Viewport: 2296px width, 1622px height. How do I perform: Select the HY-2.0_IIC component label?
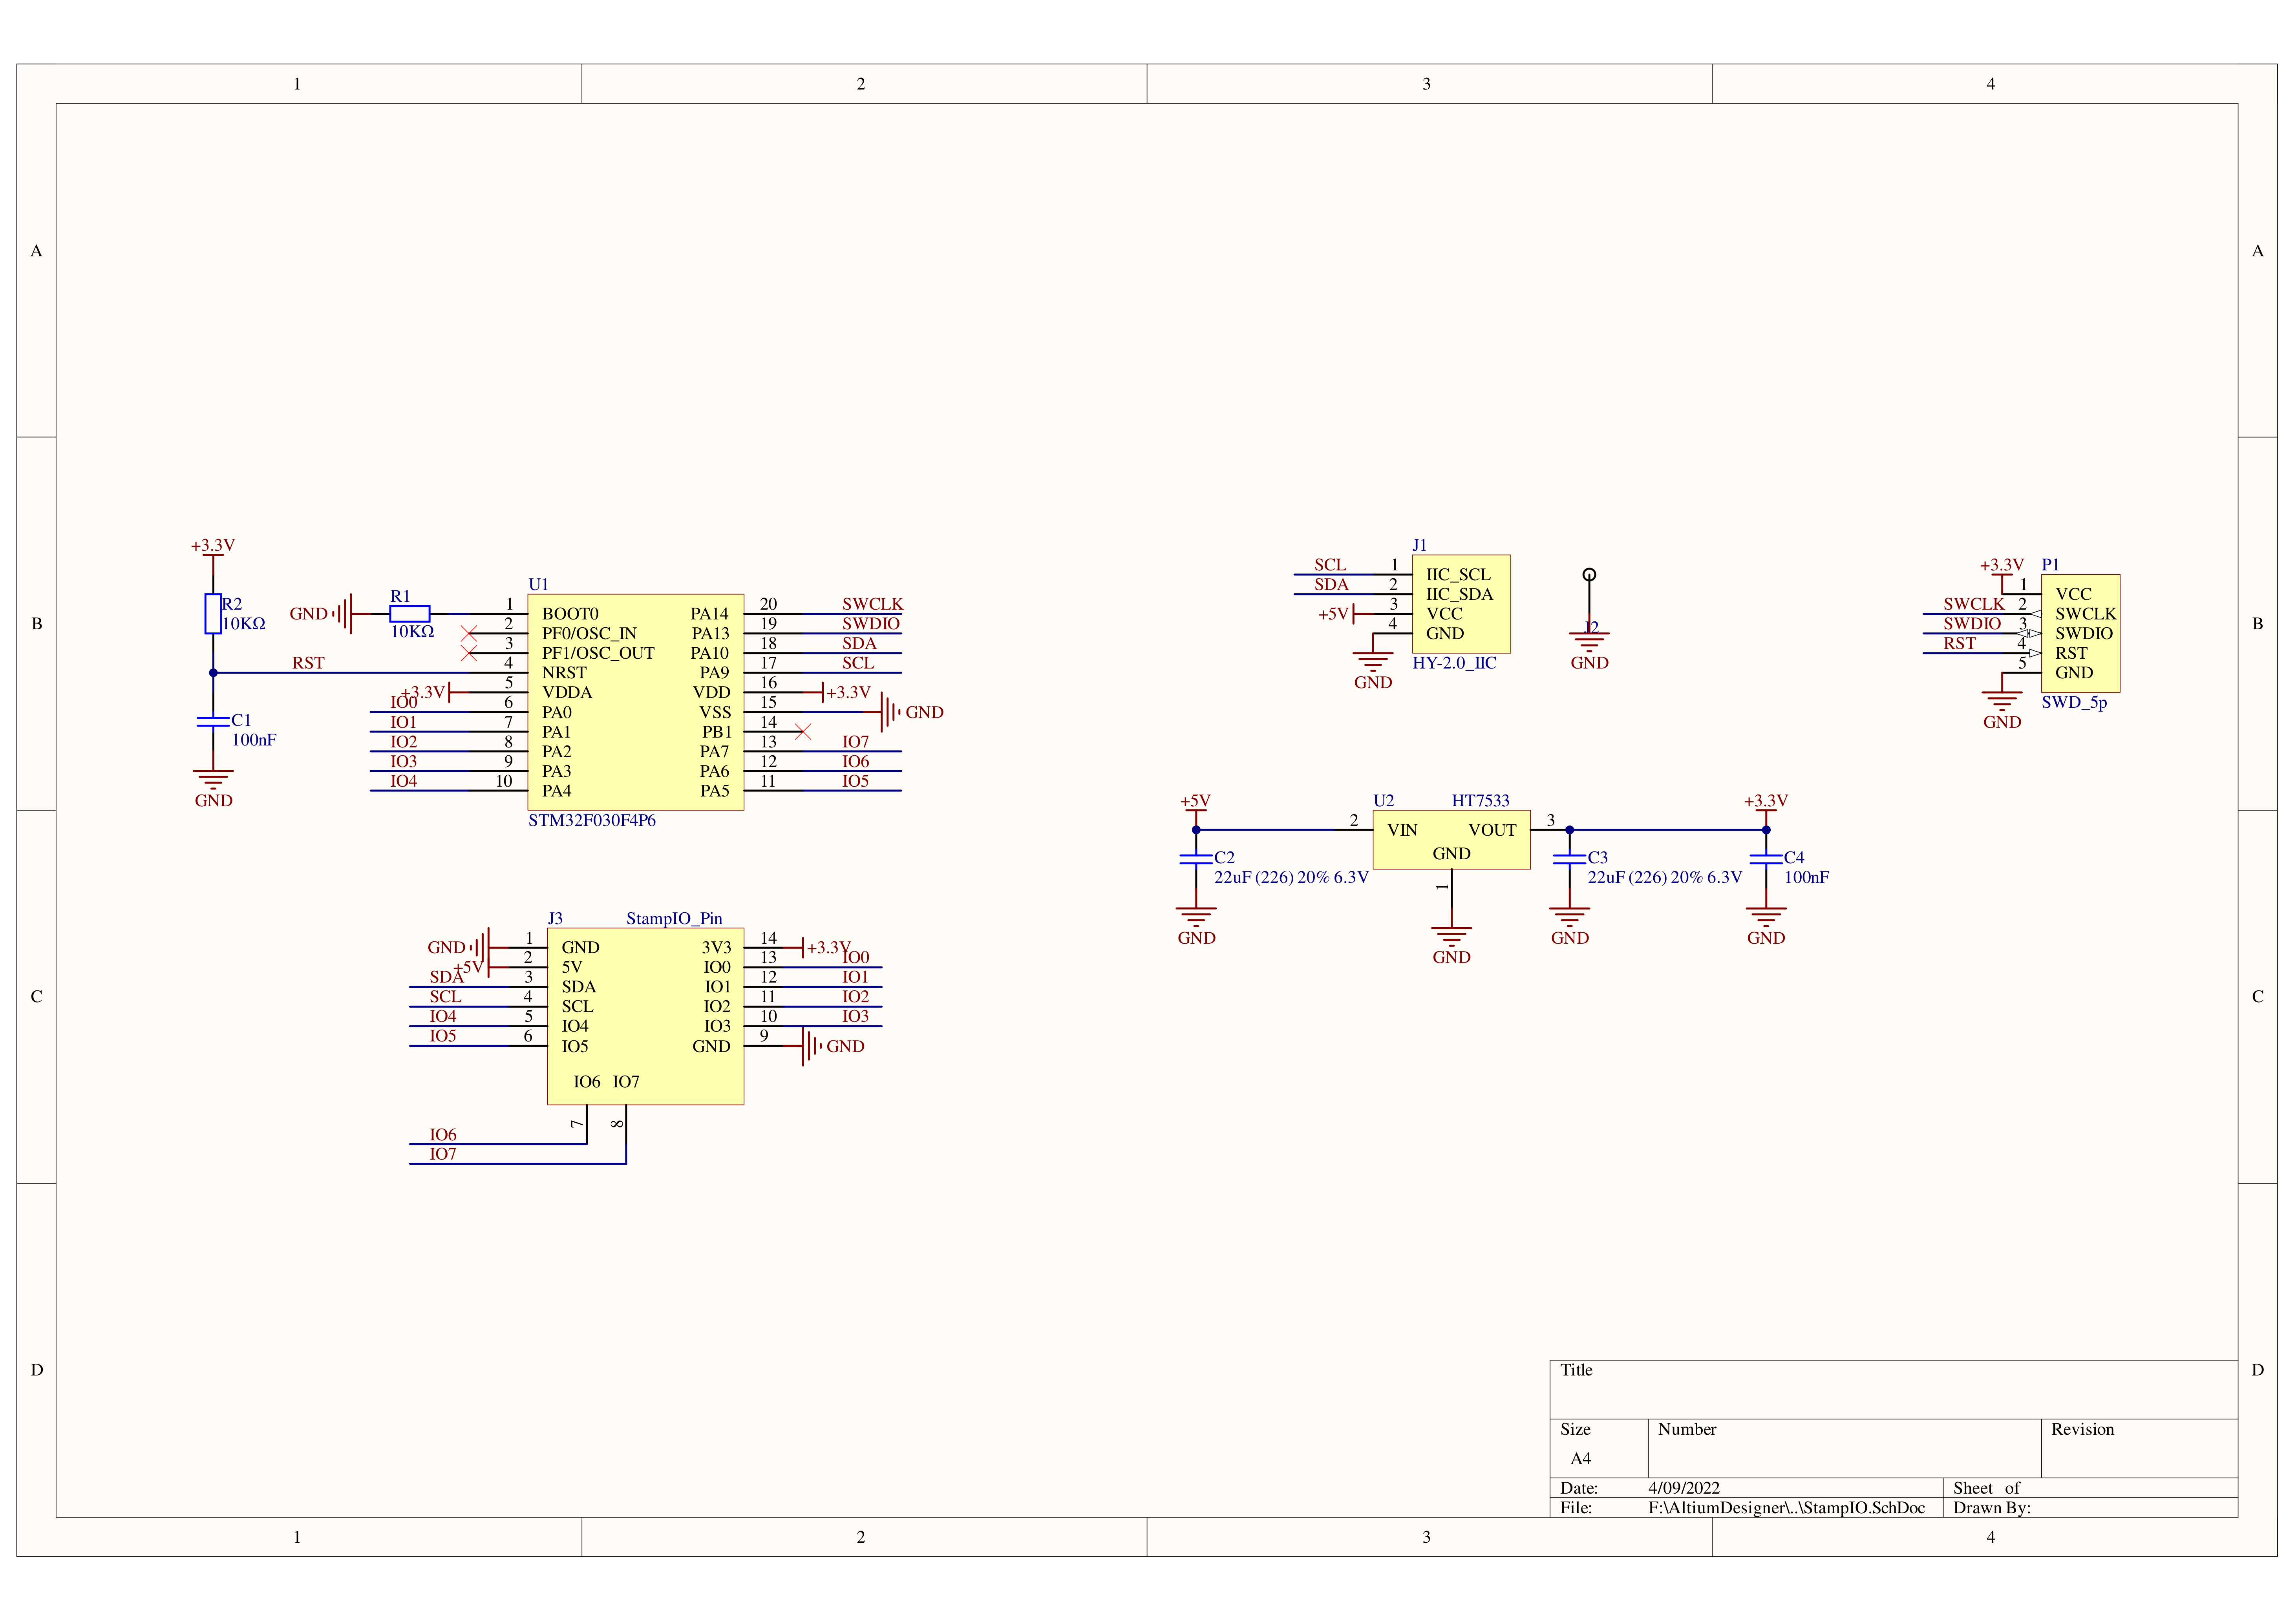point(1454,663)
